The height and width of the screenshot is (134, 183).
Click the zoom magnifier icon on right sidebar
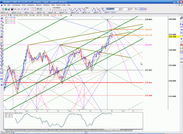(181, 18)
